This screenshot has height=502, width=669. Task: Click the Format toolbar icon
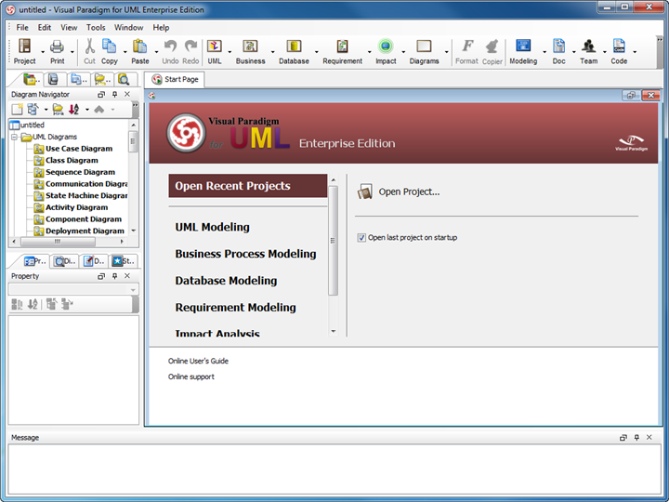tap(467, 46)
